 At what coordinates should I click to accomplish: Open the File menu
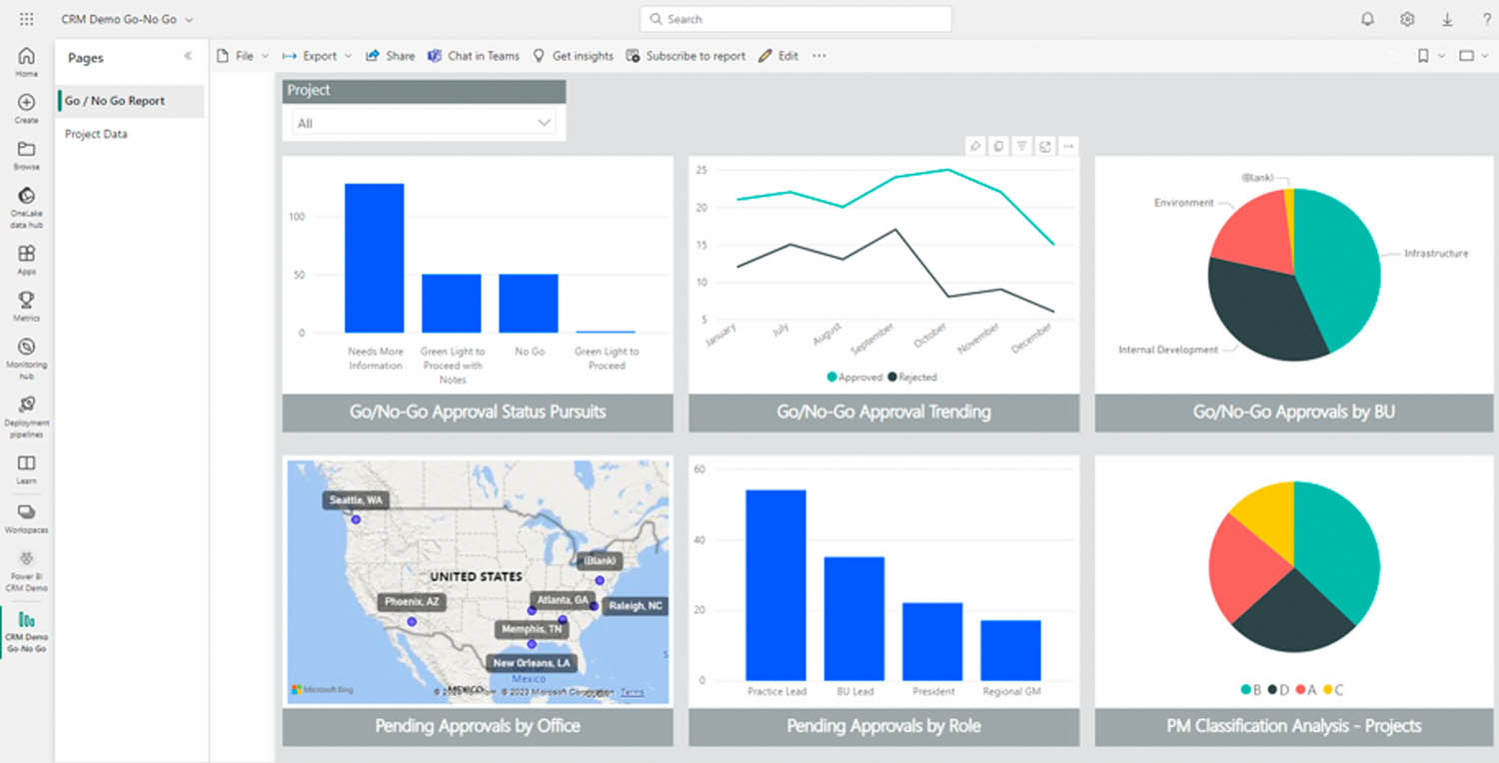pos(243,56)
